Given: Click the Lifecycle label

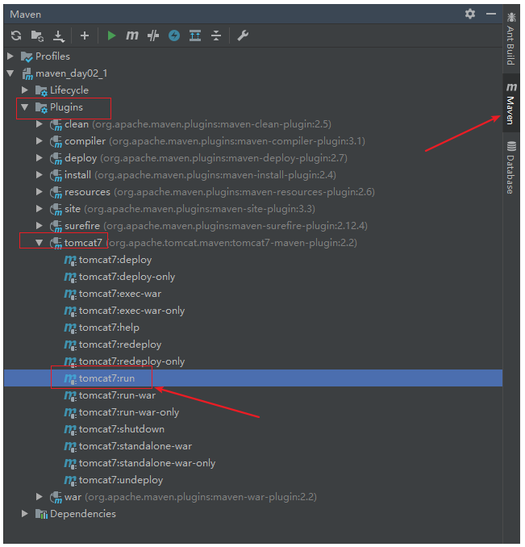Looking at the screenshot, I should coord(69,90).
